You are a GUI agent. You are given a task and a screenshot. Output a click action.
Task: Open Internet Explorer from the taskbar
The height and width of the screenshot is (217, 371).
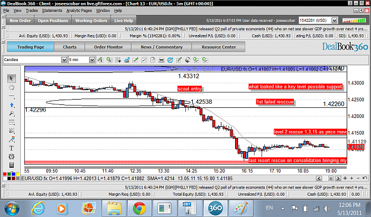[38, 208]
